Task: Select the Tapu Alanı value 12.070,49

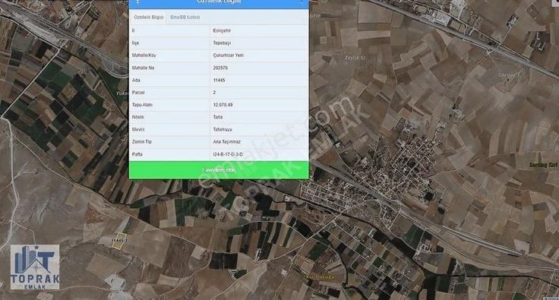Action: 223,105
